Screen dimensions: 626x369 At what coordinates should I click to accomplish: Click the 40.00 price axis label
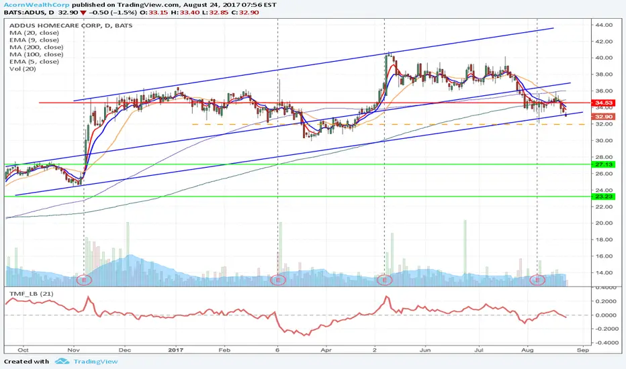[604, 58]
